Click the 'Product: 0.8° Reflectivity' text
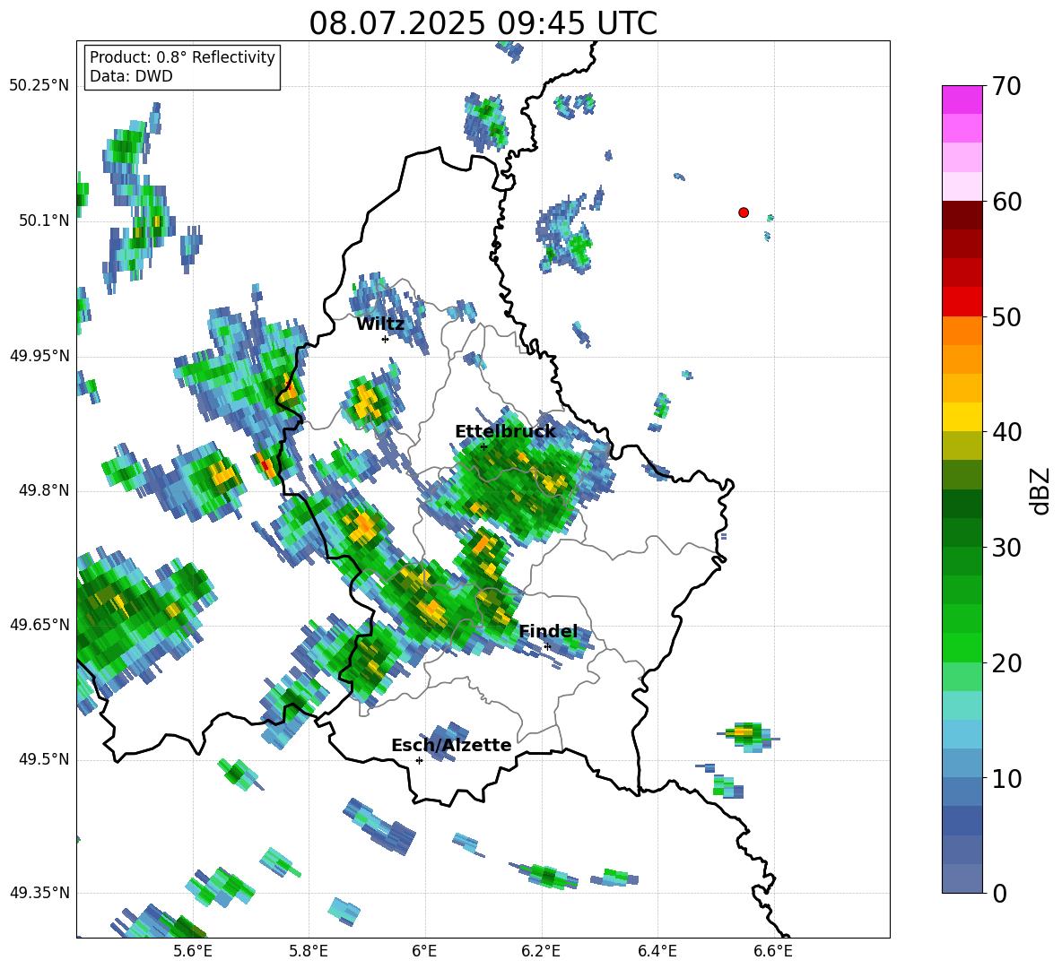The height and width of the screenshot is (969, 1062). click(x=182, y=57)
